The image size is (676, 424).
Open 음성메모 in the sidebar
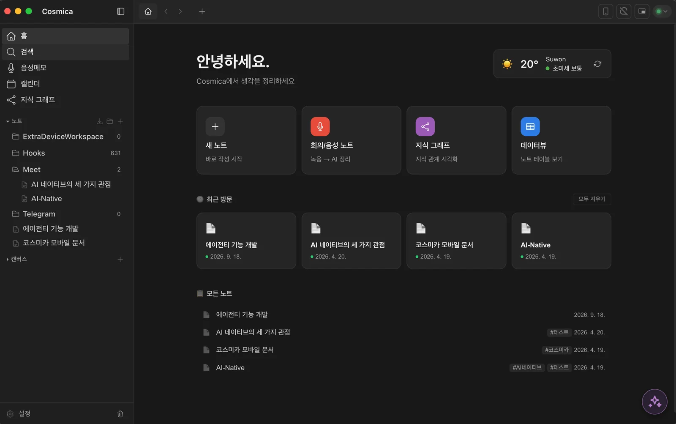point(65,68)
